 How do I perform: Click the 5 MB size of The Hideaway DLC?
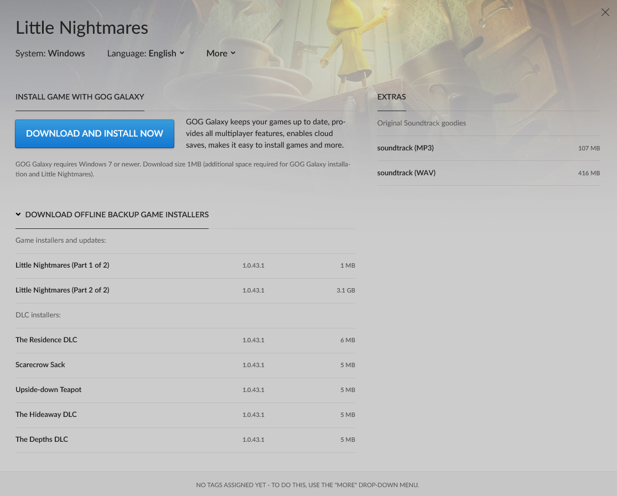pos(348,415)
